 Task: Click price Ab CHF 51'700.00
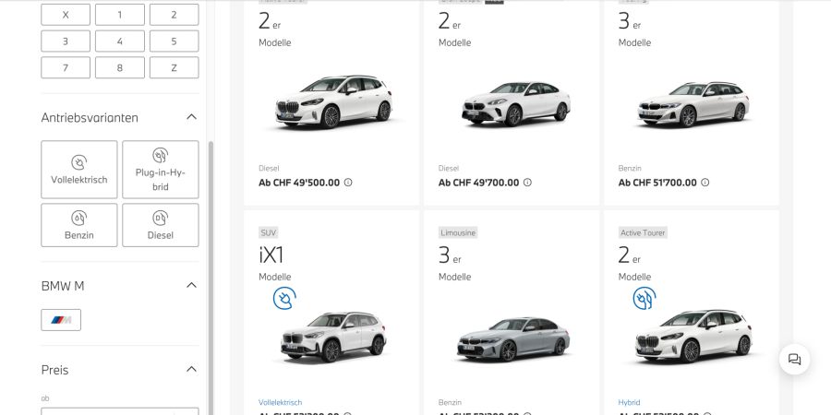(x=657, y=183)
